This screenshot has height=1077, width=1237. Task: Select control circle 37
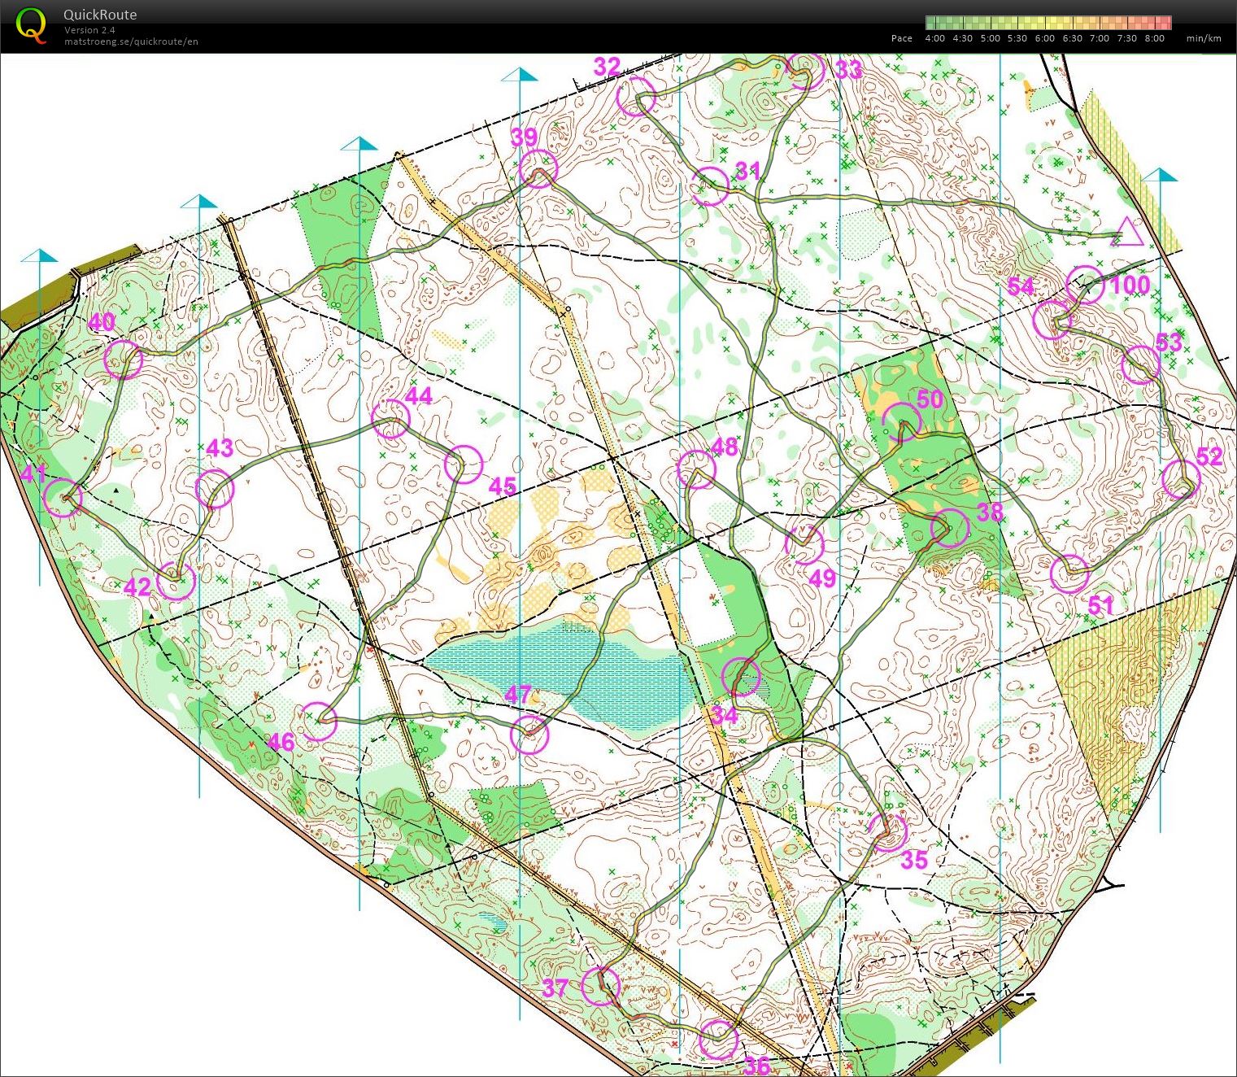click(601, 986)
